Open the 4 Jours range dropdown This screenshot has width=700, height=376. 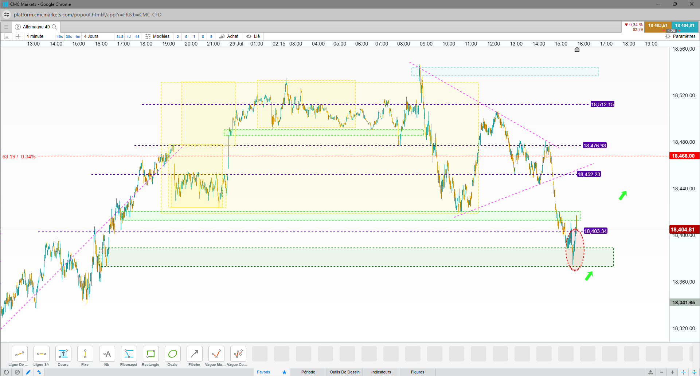click(91, 36)
